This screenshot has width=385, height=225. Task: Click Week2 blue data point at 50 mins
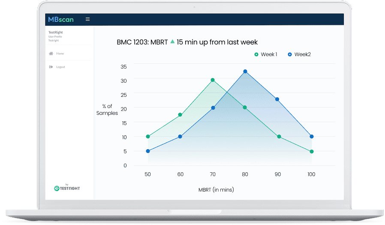point(148,151)
